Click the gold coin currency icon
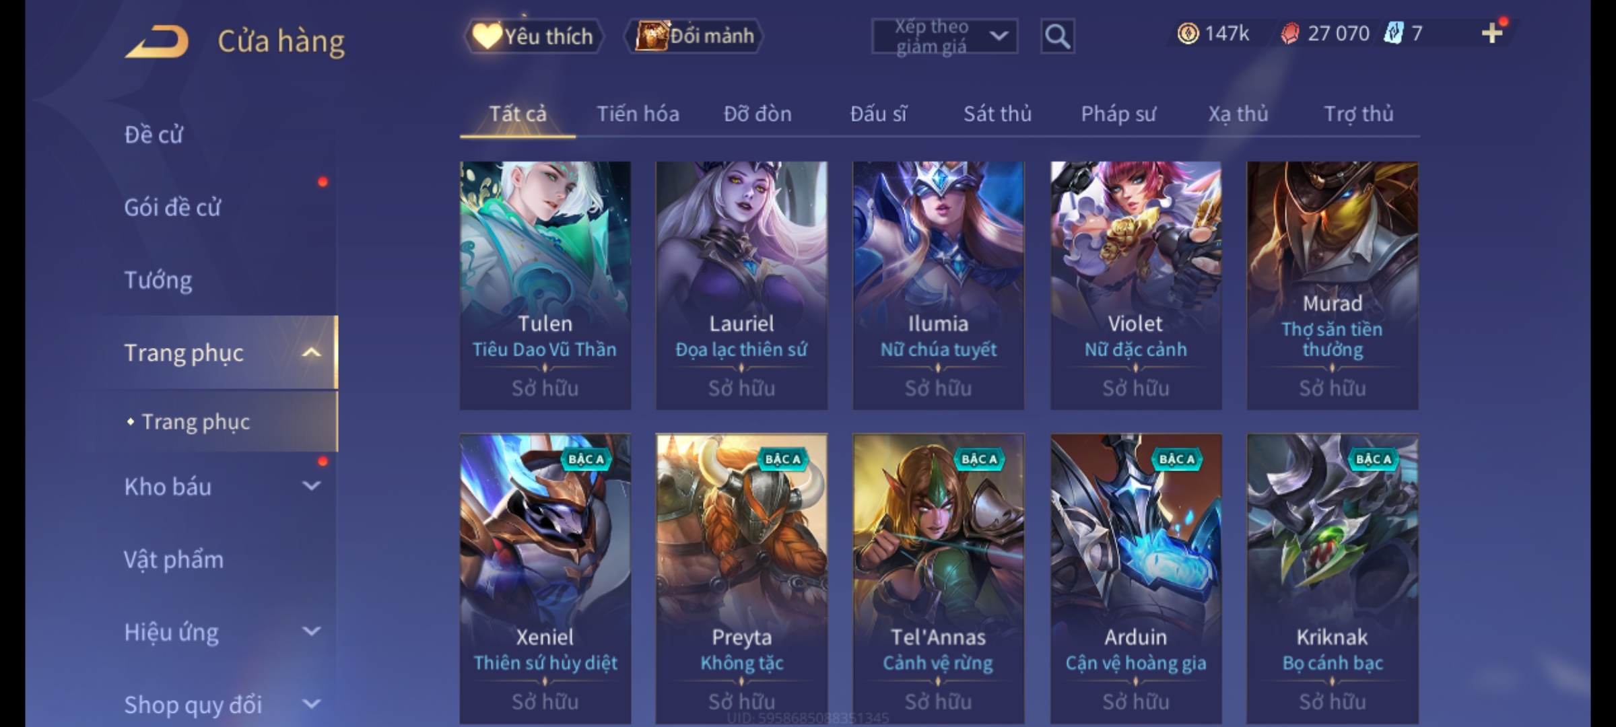This screenshot has height=727, width=1616. coord(1188,33)
